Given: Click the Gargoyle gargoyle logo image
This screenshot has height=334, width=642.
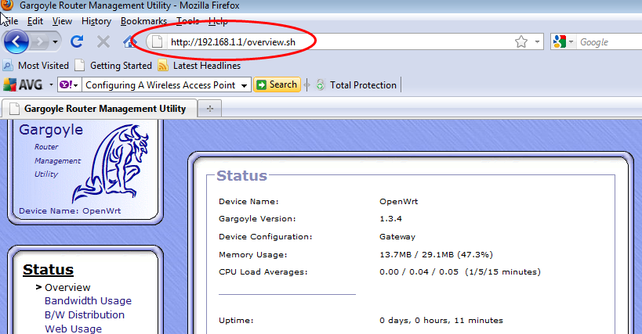Looking at the screenshot, I should tap(111, 163).
